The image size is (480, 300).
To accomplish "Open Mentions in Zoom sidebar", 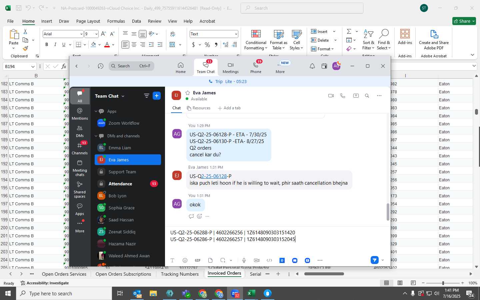I will pyautogui.click(x=80, y=114).
